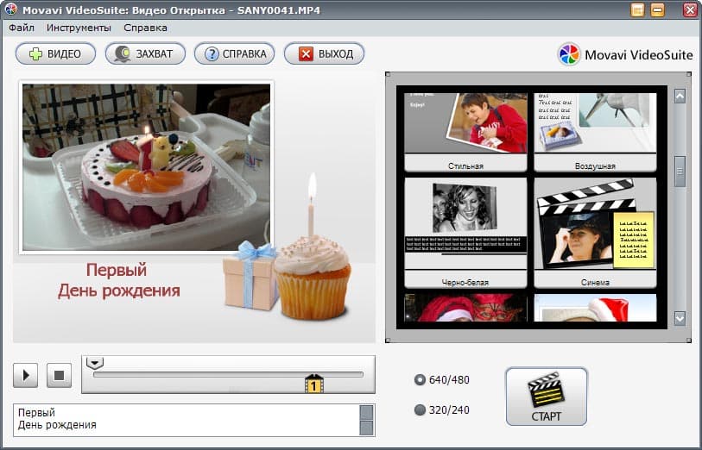Click the ВИДЕО add video button
This screenshot has width=702, height=450.
(55, 54)
